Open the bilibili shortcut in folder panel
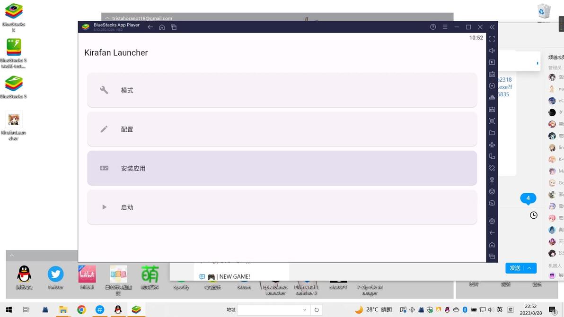This screenshot has height=317, width=564. click(x=87, y=277)
